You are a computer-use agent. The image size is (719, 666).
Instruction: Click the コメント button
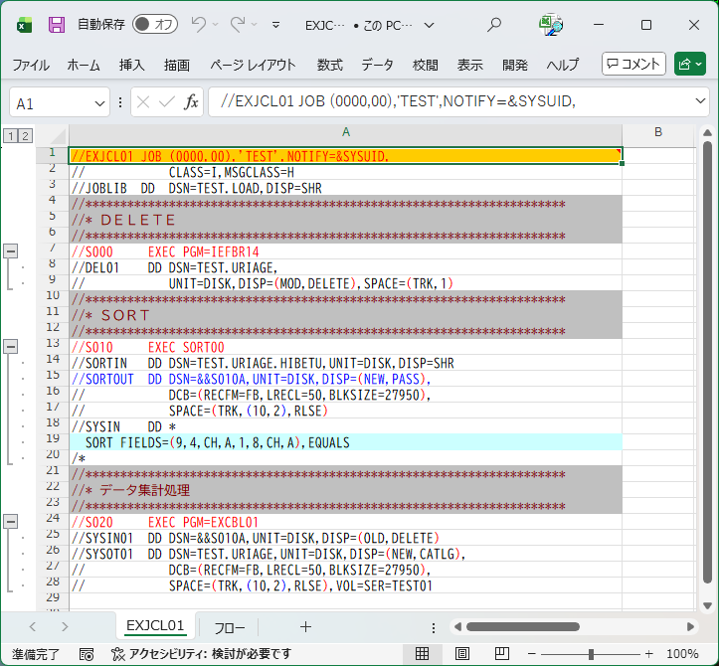pyautogui.click(x=633, y=64)
